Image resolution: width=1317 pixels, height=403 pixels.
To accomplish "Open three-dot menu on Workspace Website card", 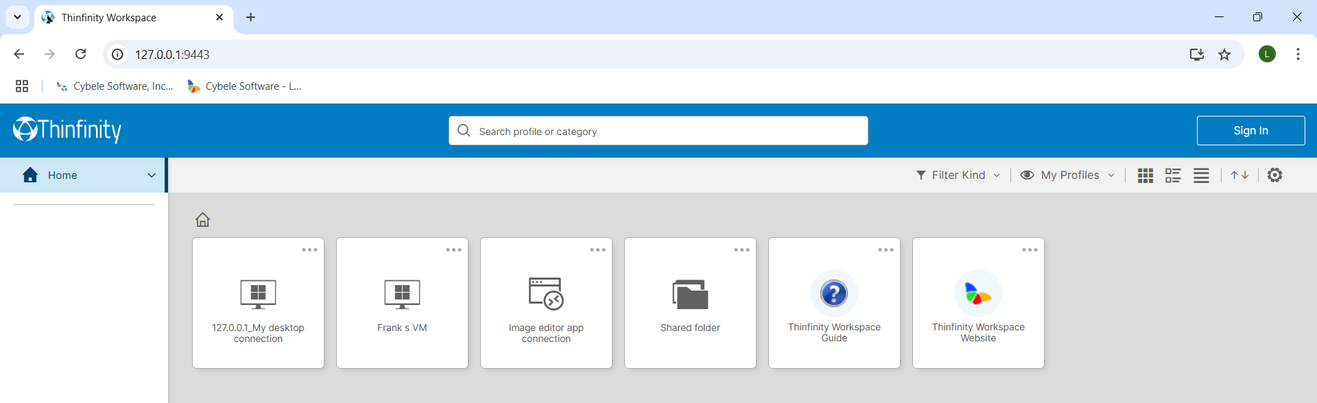I will coord(1030,250).
